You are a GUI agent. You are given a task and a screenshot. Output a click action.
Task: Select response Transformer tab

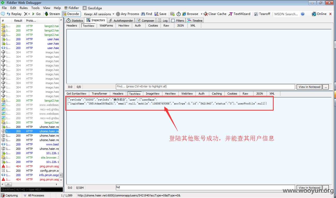pyautogui.click(x=99, y=94)
